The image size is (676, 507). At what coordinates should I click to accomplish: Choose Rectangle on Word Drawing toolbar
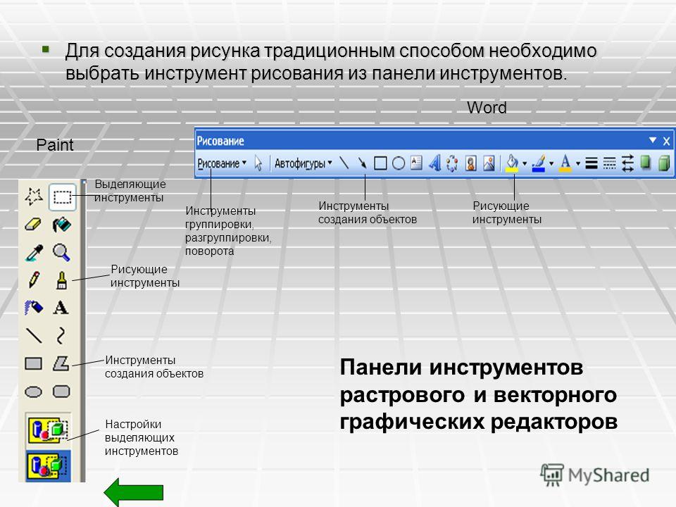point(380,163)
